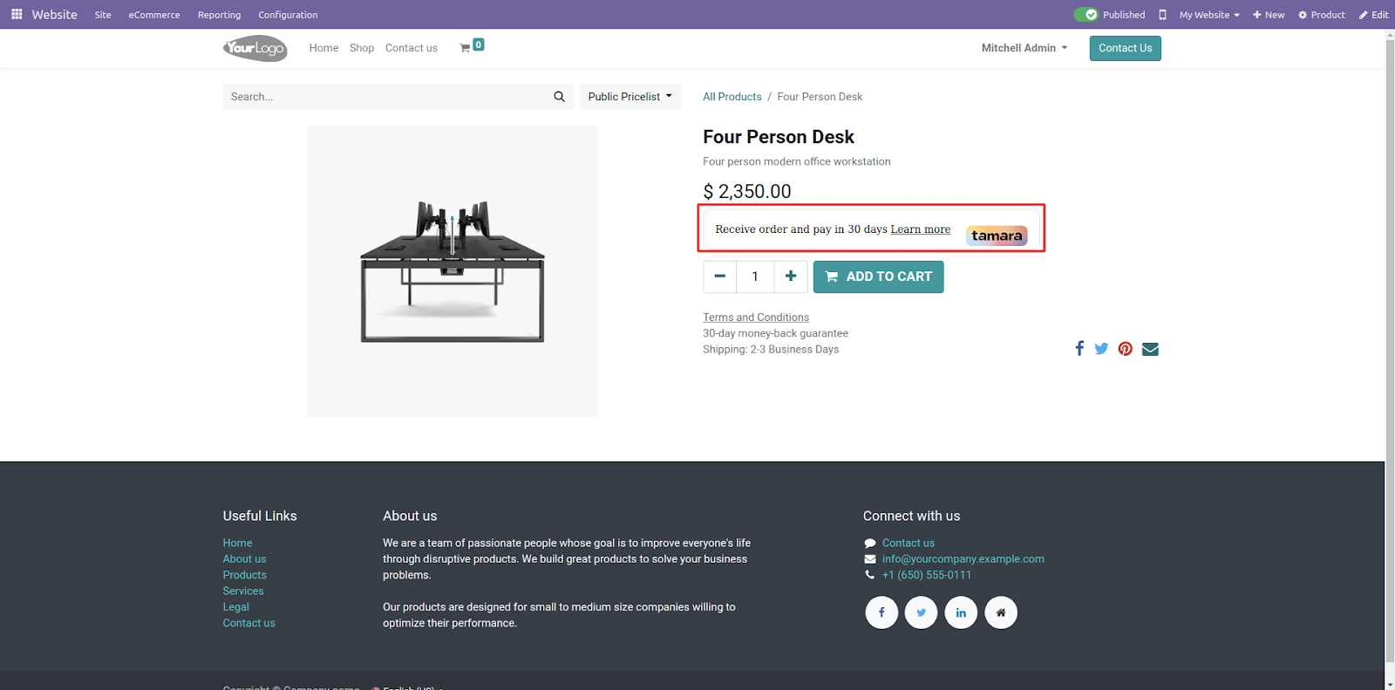Increase quantity with plus button
Screen dimensions: 1395x690
791,277
